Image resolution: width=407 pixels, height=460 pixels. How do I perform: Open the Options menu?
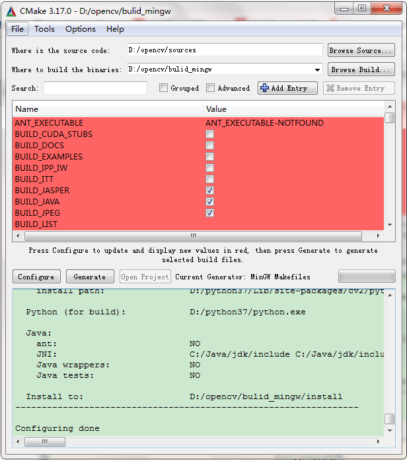pos(81,29)
